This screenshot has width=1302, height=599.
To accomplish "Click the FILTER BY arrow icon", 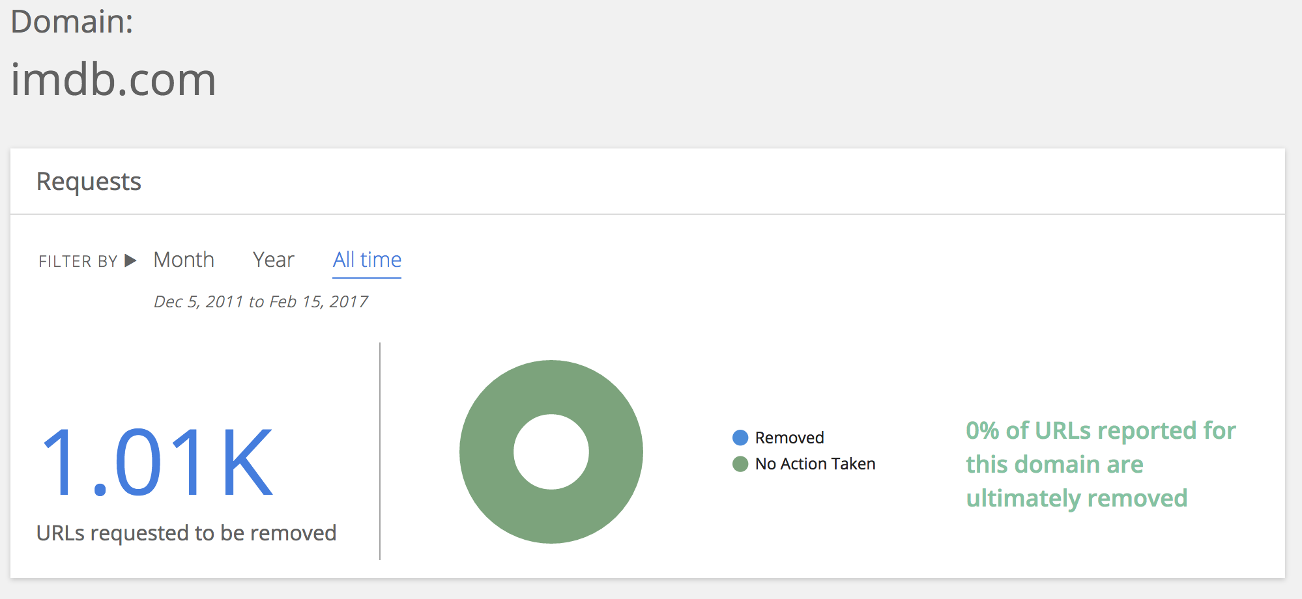I will pos(130,261).
